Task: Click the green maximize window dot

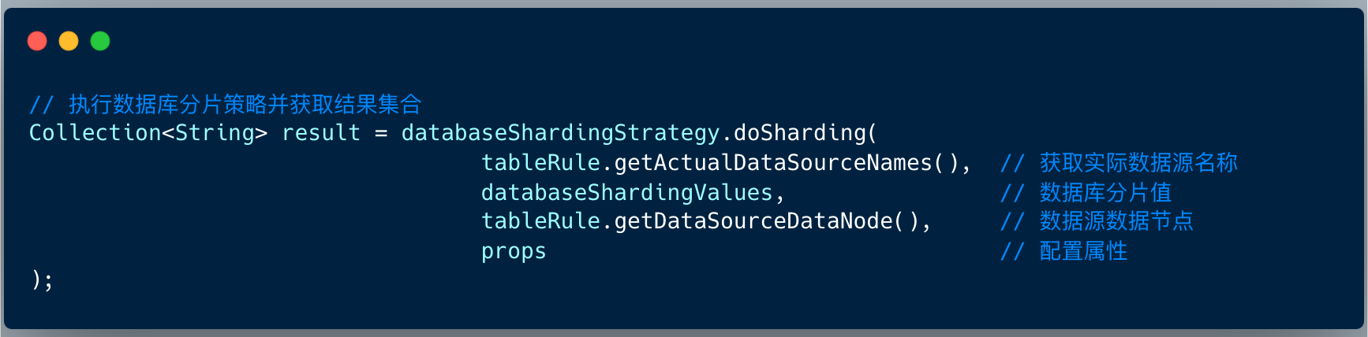Action: (100, 41)
